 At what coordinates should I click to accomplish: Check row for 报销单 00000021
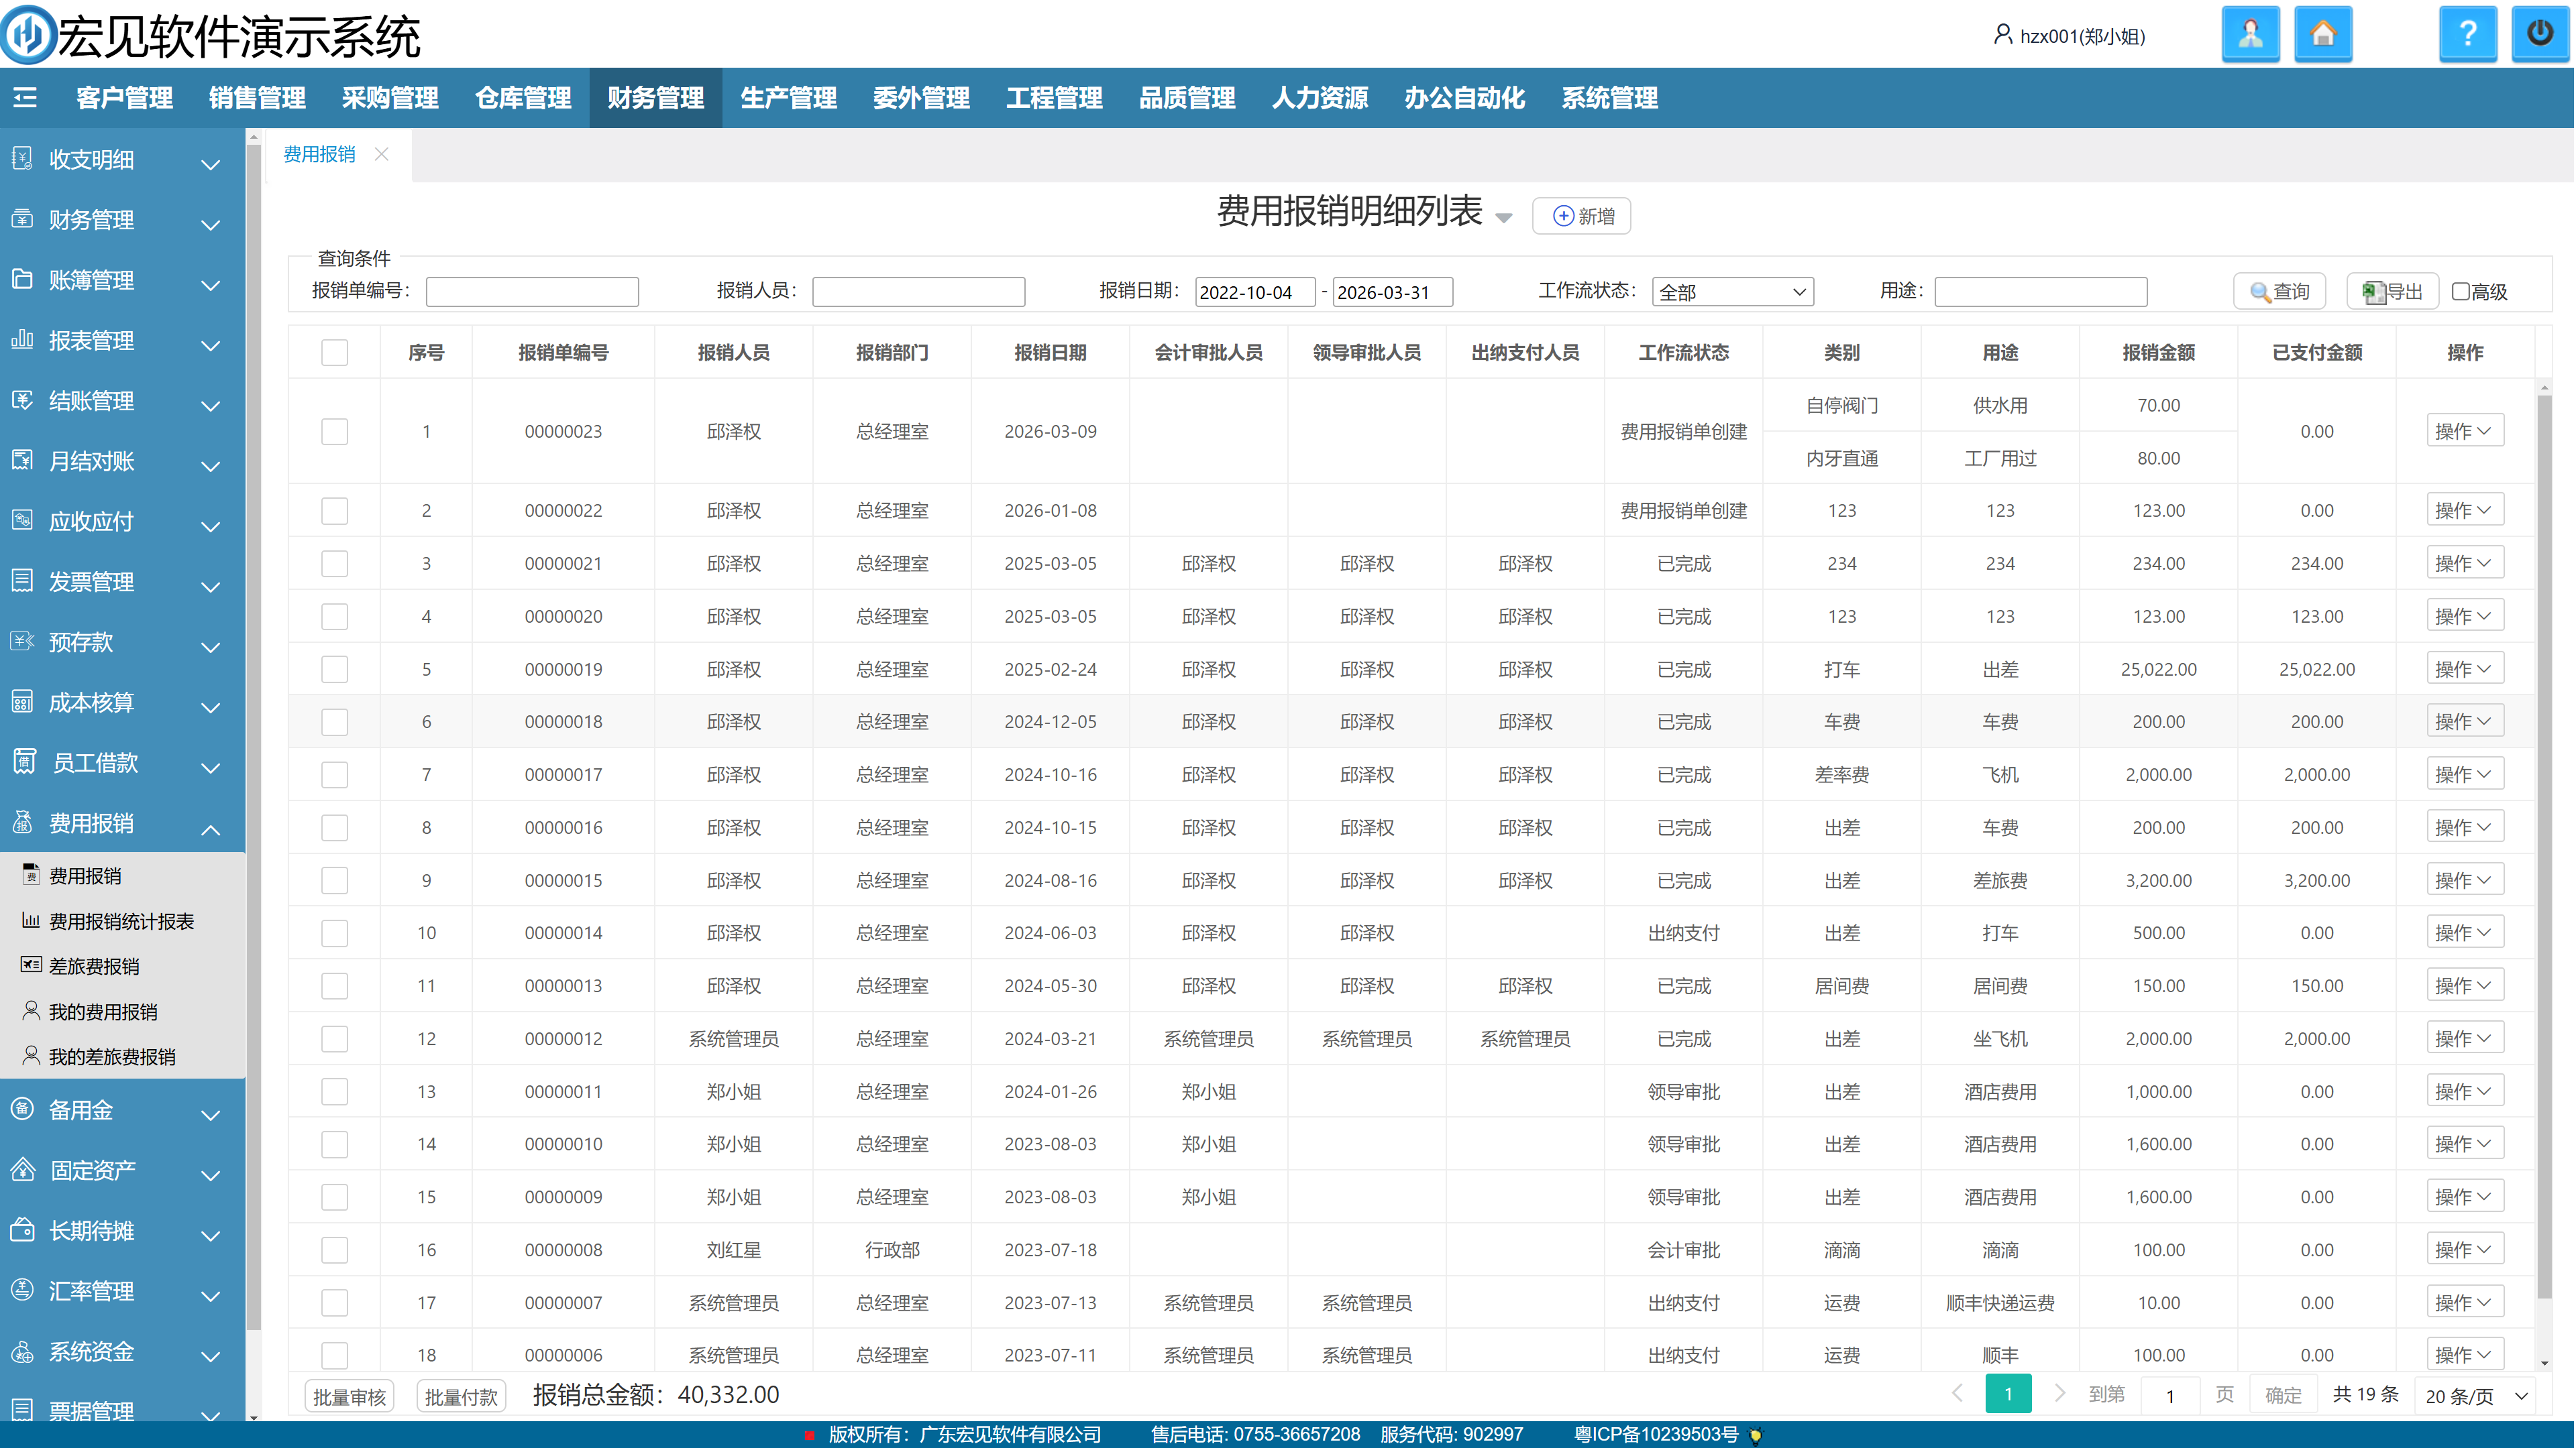[334, 564]
